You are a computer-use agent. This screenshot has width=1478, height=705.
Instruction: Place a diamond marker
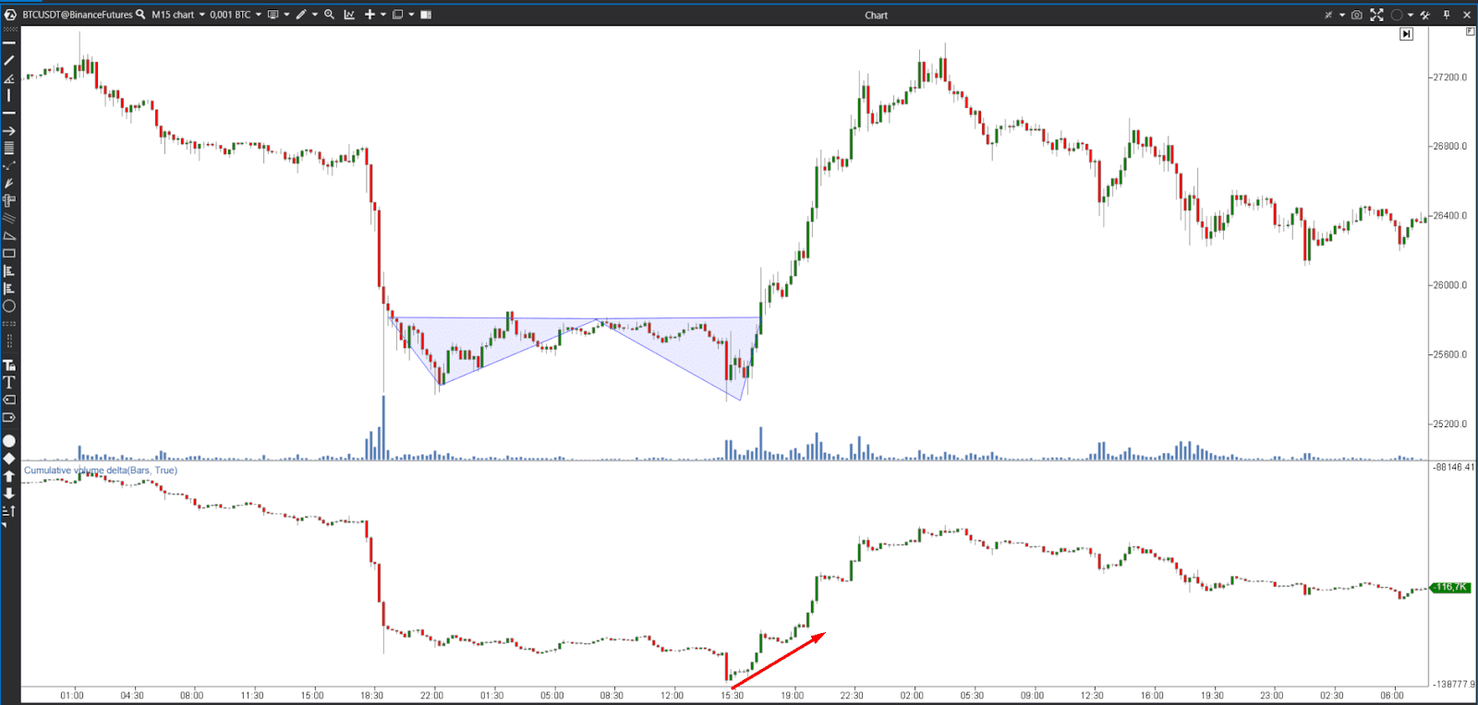pos(9,459)
